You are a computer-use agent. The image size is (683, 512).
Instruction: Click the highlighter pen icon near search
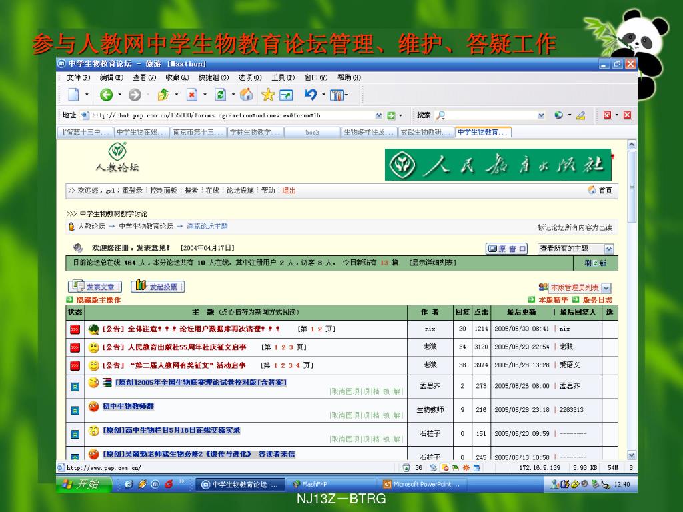point(580,115)
